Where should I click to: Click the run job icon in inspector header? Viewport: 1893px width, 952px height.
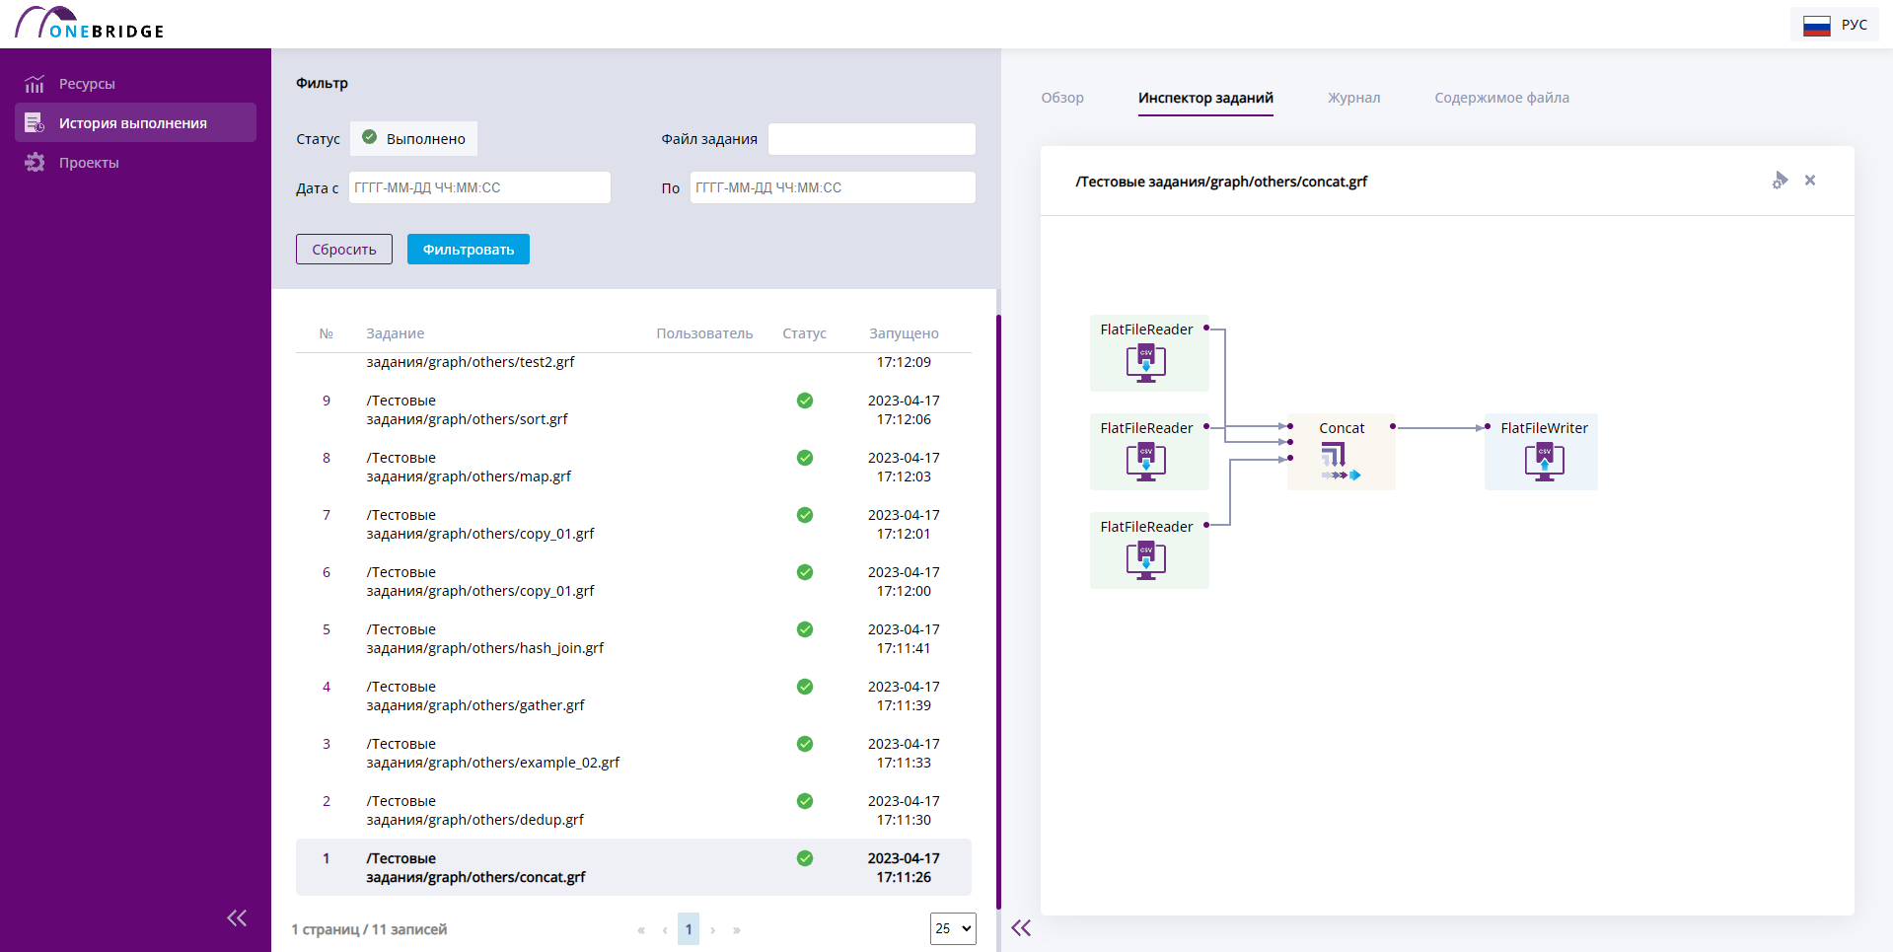point(1780,181)
